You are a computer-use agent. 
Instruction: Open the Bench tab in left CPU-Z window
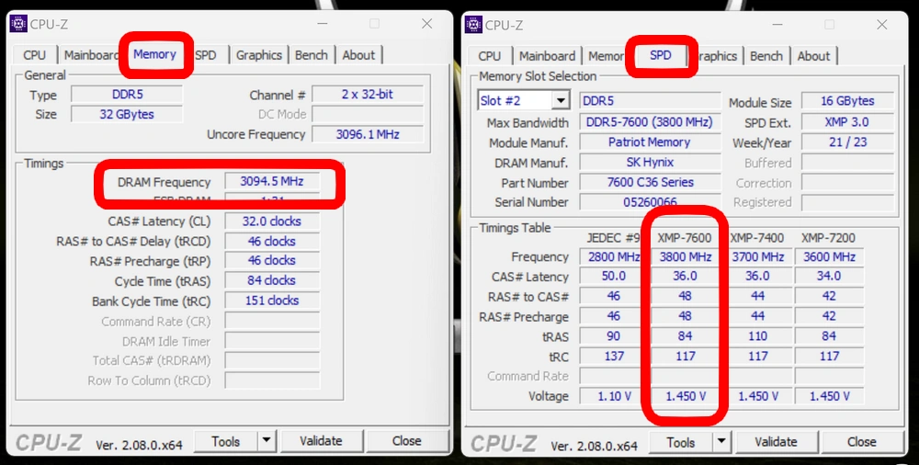pos(312,55)
